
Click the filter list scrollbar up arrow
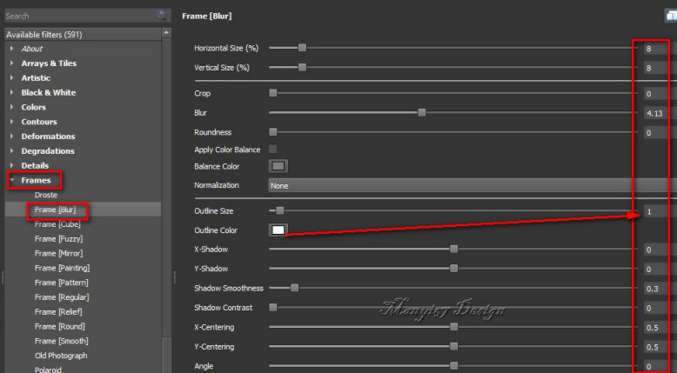click(x=166, y=34)
